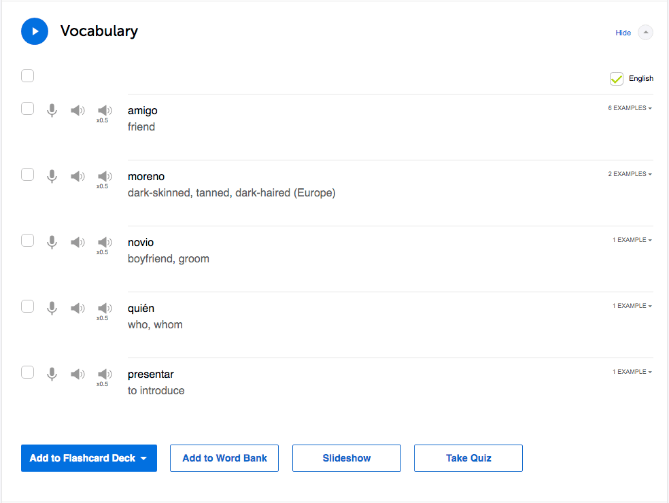The image size is (669, 503).
Task: Open the Add to Flashcard Deck dropdown
Action: click(x=89, y=458)
